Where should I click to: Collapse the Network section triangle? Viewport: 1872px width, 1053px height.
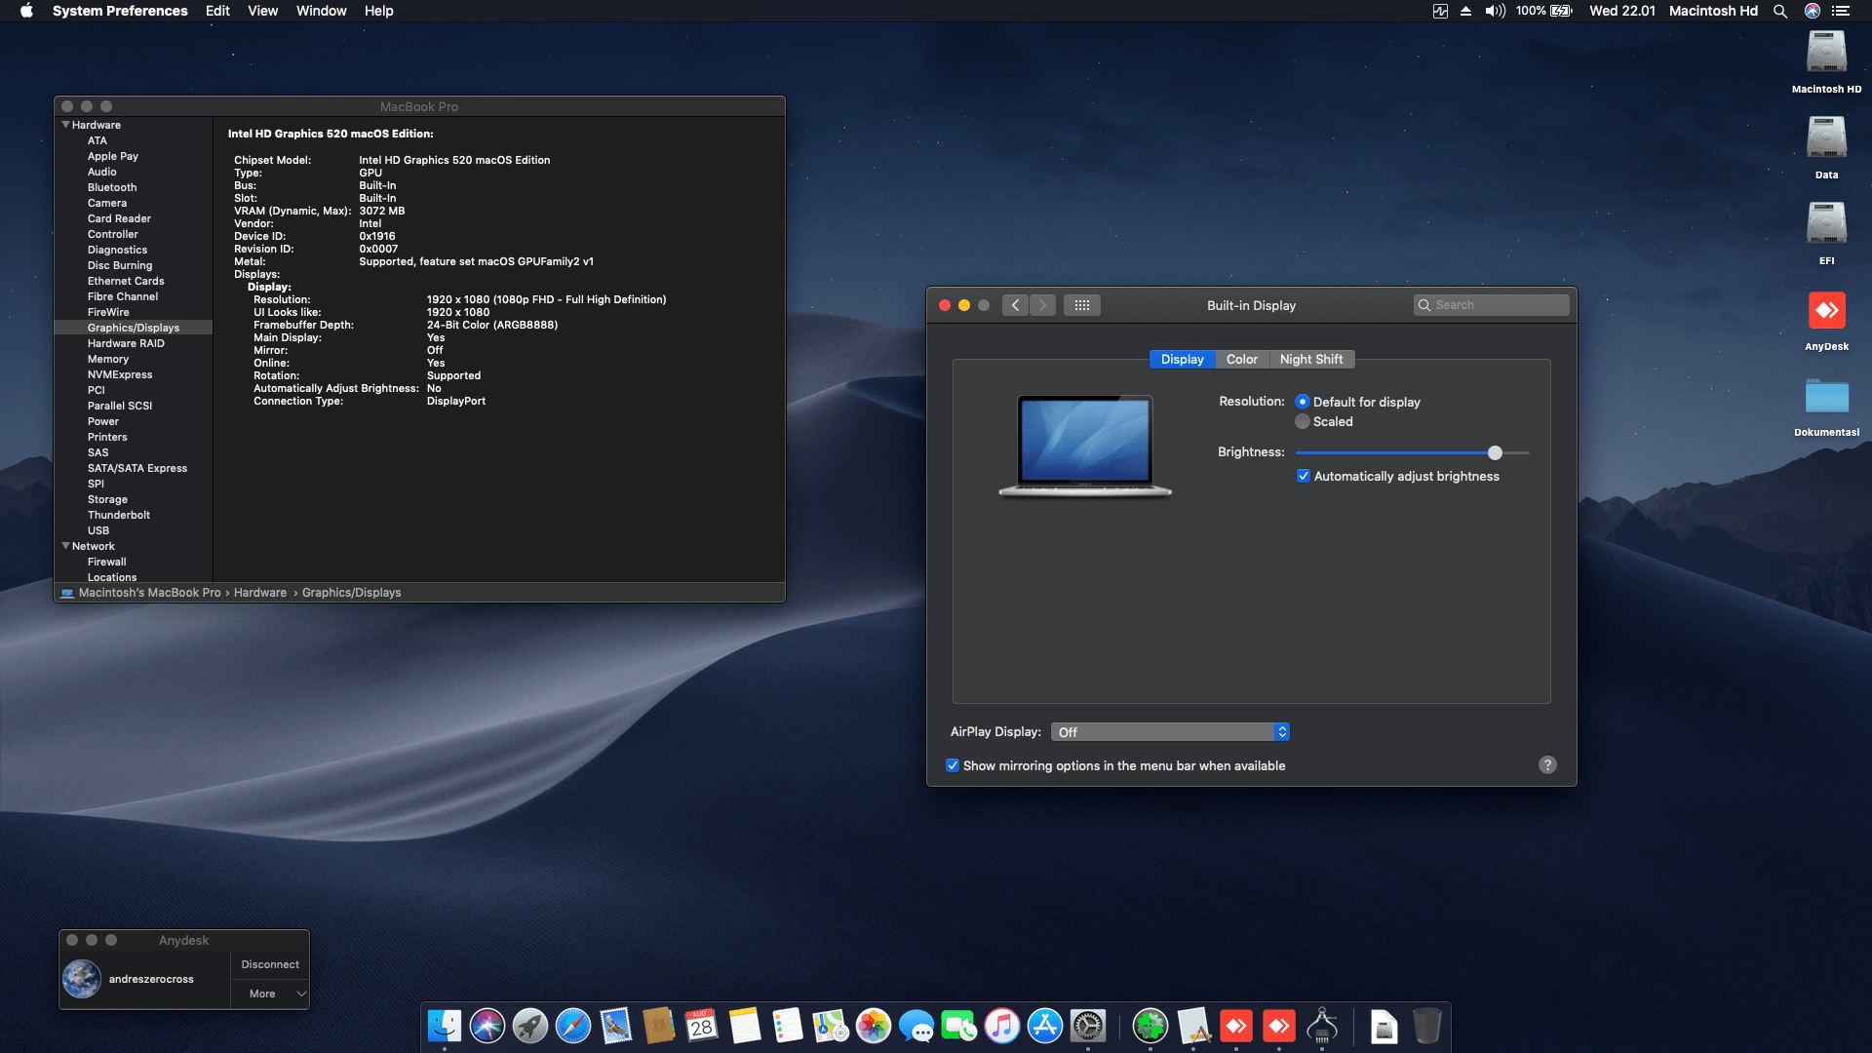coord(65,546)
